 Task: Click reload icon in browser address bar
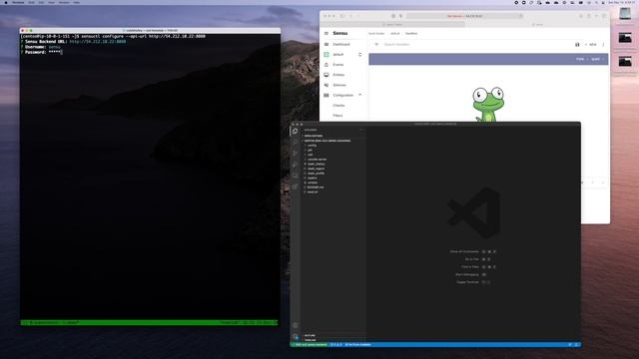tap(521, 16)
